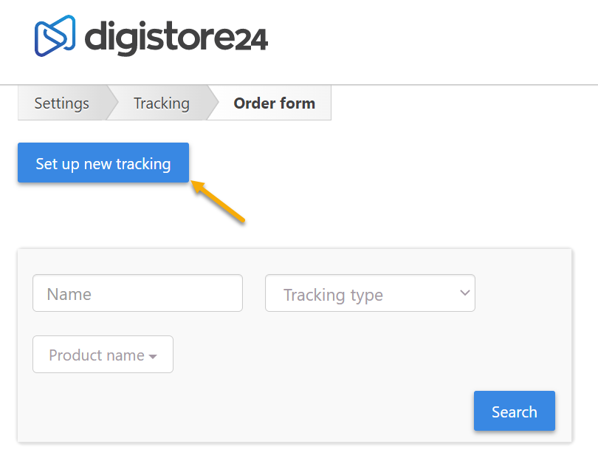This screenshot has width=598, height=464.
Task: Open the Settings breadcrumb step
Action: click(62, 103)
